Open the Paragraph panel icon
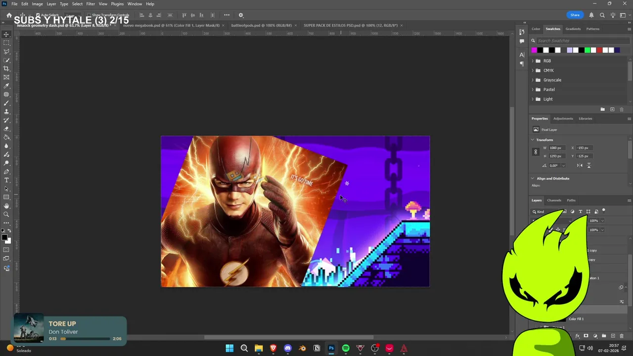This screenshot has width=633, height=356. 522,64
